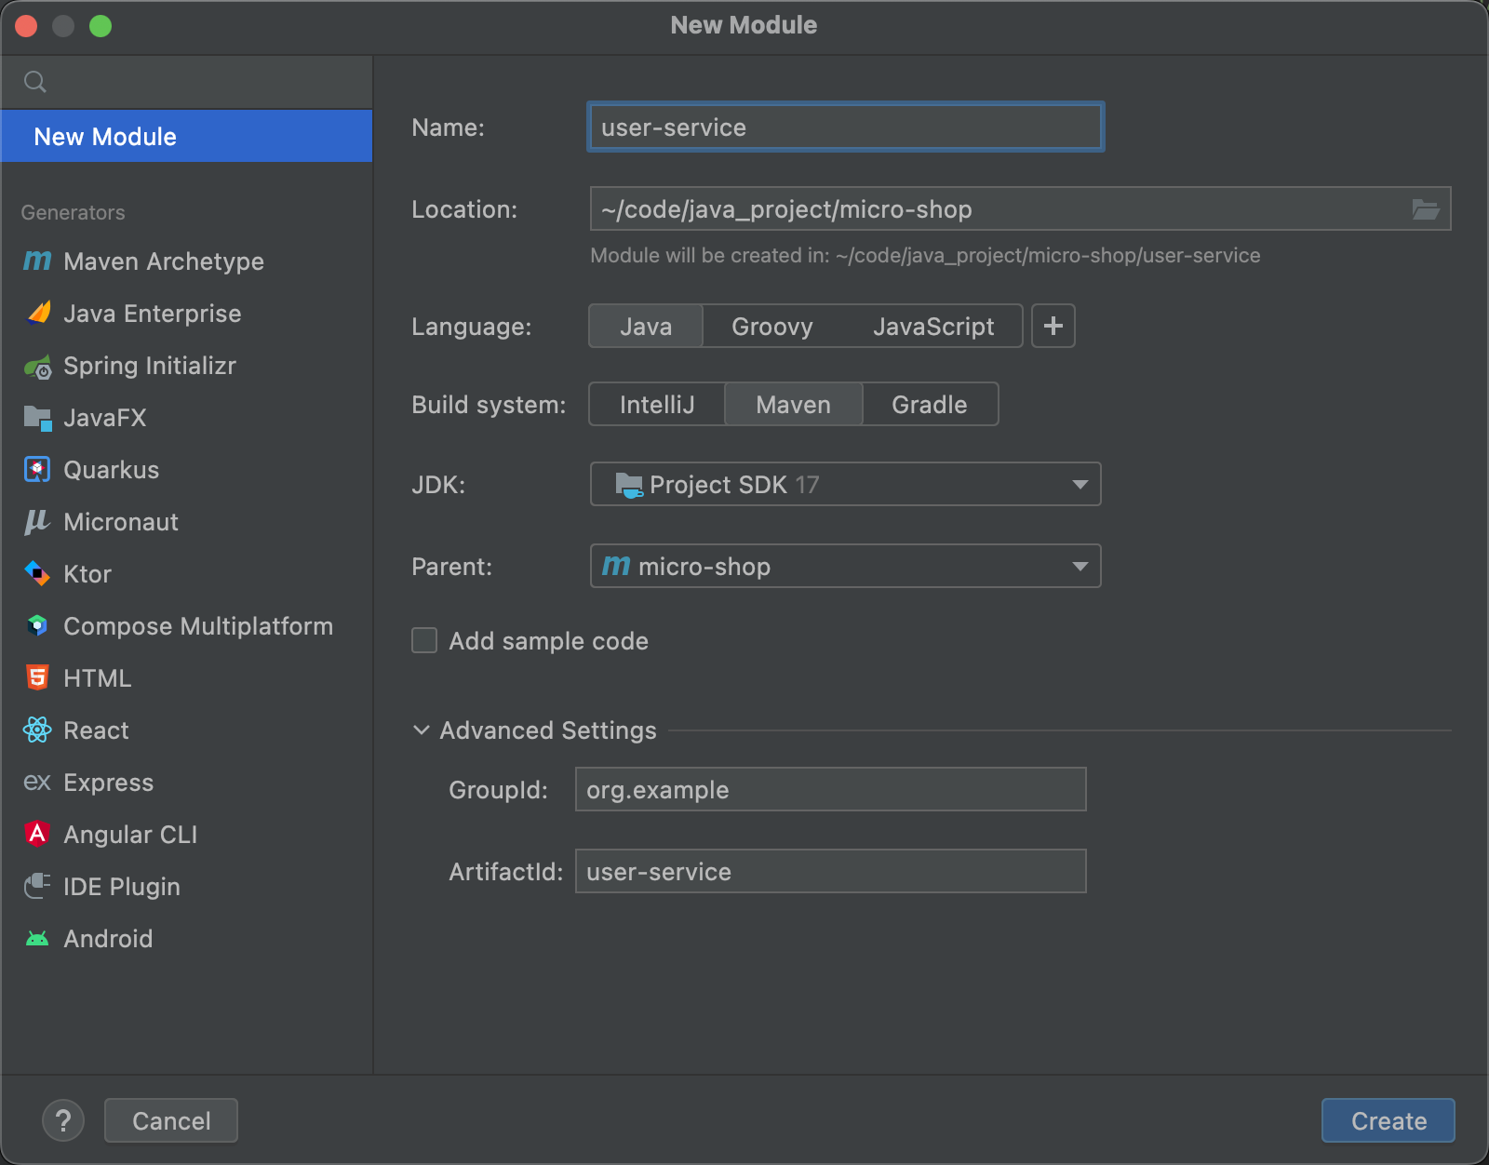Choose Maven build system

794,405
